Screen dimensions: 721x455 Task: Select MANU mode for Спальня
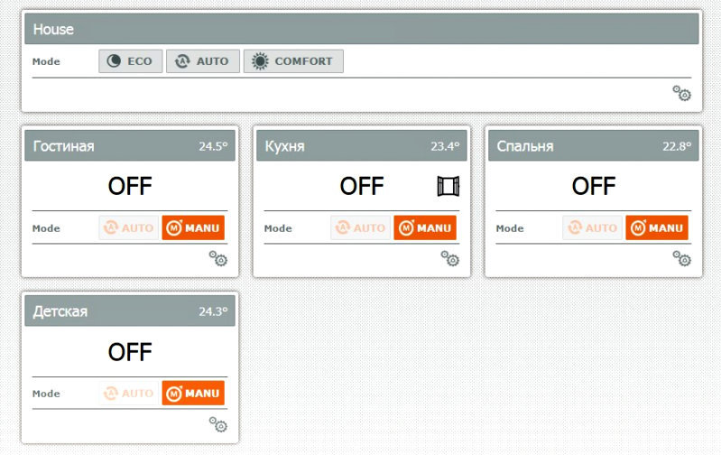657,227
